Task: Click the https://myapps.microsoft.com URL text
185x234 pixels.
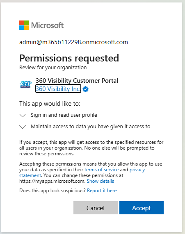Action: [53, 181]
